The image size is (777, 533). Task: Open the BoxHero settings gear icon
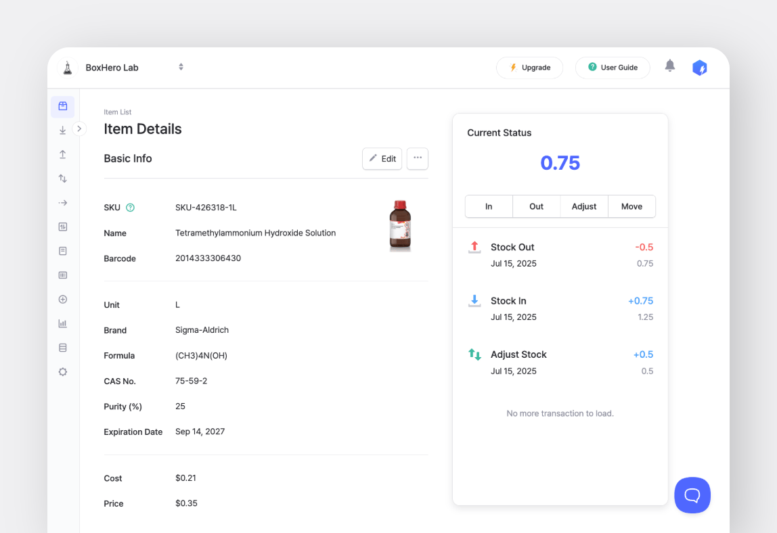[x=62, y=371]
